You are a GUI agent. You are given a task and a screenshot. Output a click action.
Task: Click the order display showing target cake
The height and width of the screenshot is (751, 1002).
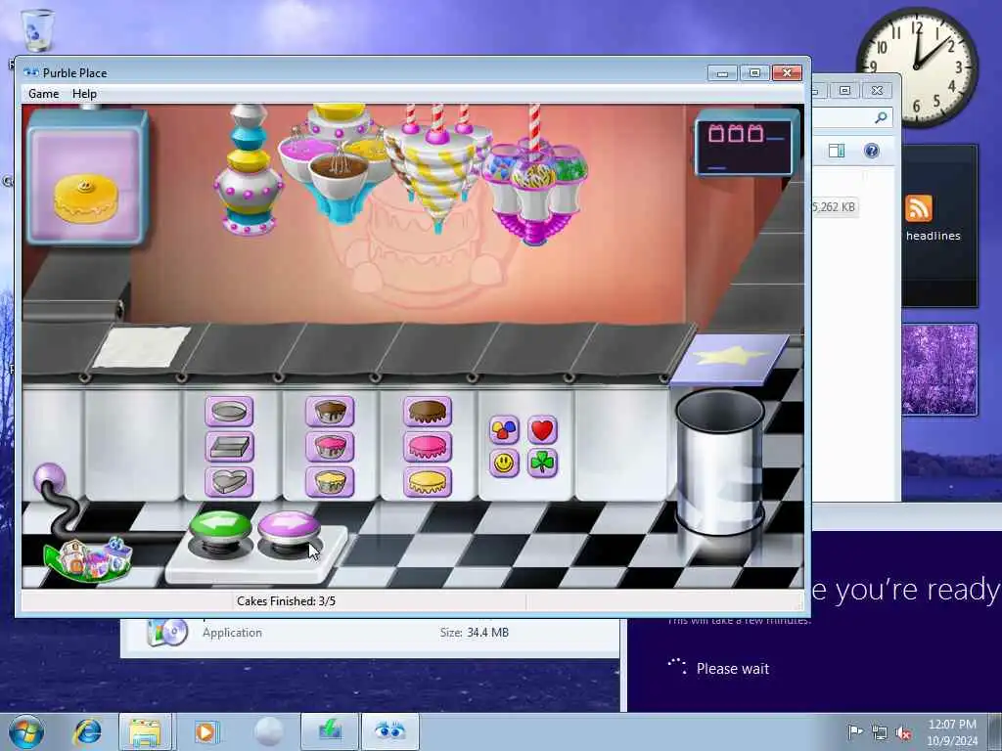click(x=87, y=177)
